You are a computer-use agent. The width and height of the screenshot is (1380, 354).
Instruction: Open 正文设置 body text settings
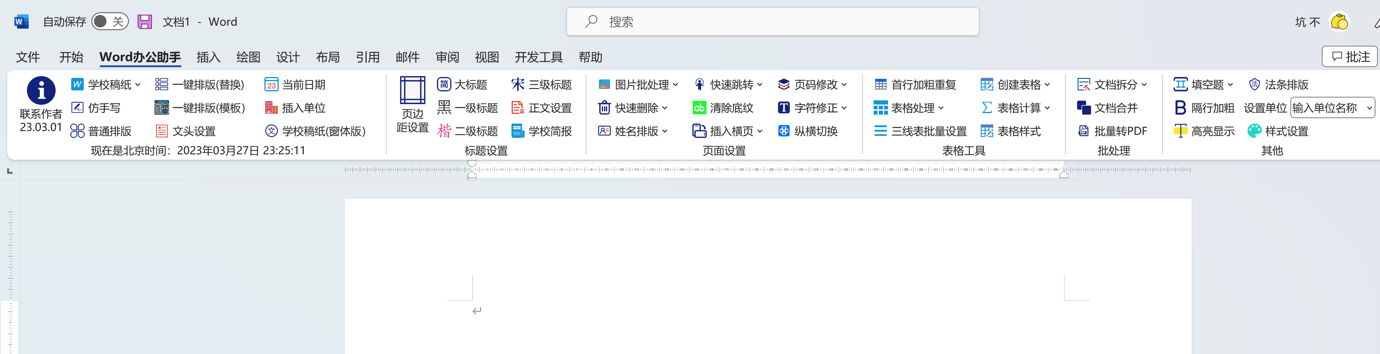click(x=541, y=108)
